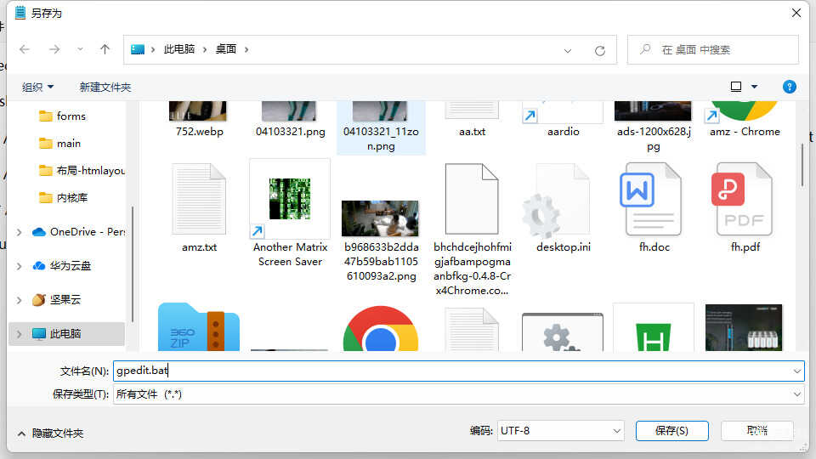This screenshot has height=459, width=816.
Task: Click the 保存(S) button
Action: pyautogui.click(x=671, y=431)
